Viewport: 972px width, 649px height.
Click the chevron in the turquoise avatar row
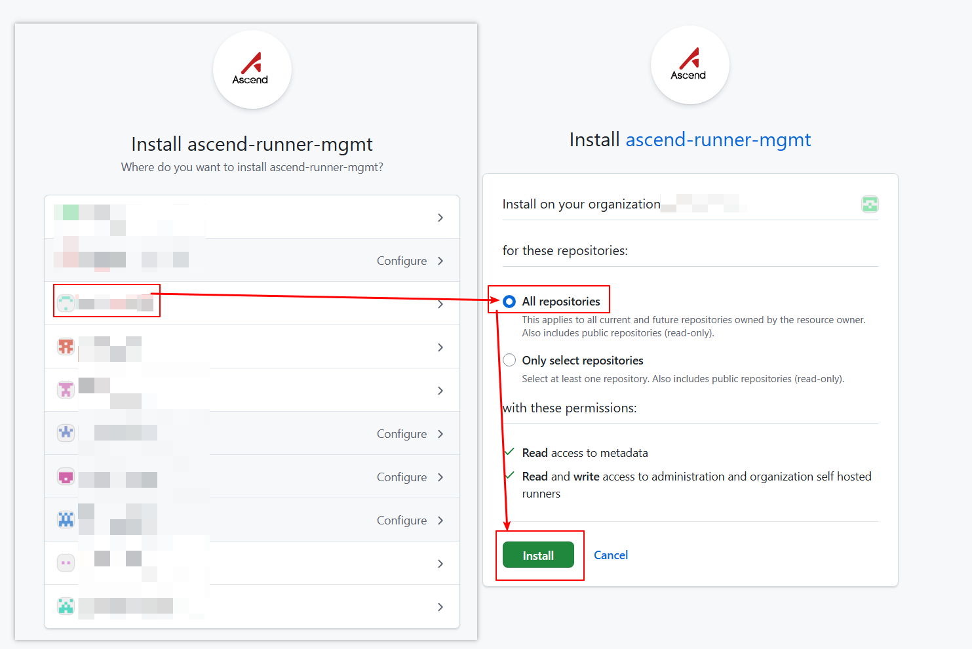(440, 607)
